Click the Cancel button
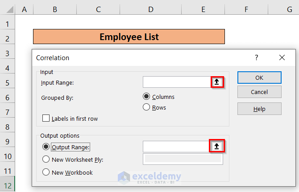 259,92
